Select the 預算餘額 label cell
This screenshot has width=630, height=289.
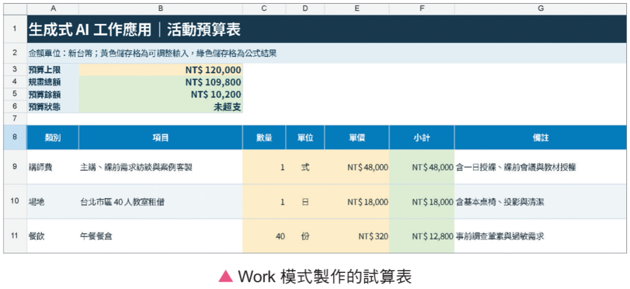(53, 95)
